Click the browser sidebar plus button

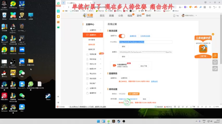click(58, 97)
